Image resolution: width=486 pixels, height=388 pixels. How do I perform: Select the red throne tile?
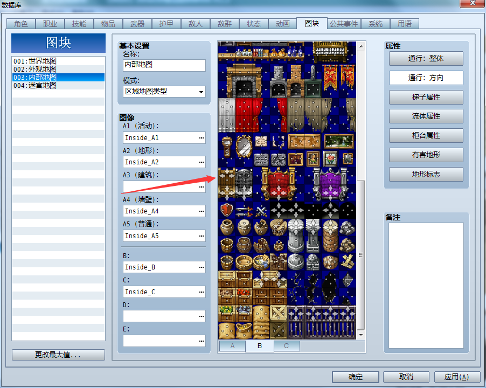pos(279,183)
